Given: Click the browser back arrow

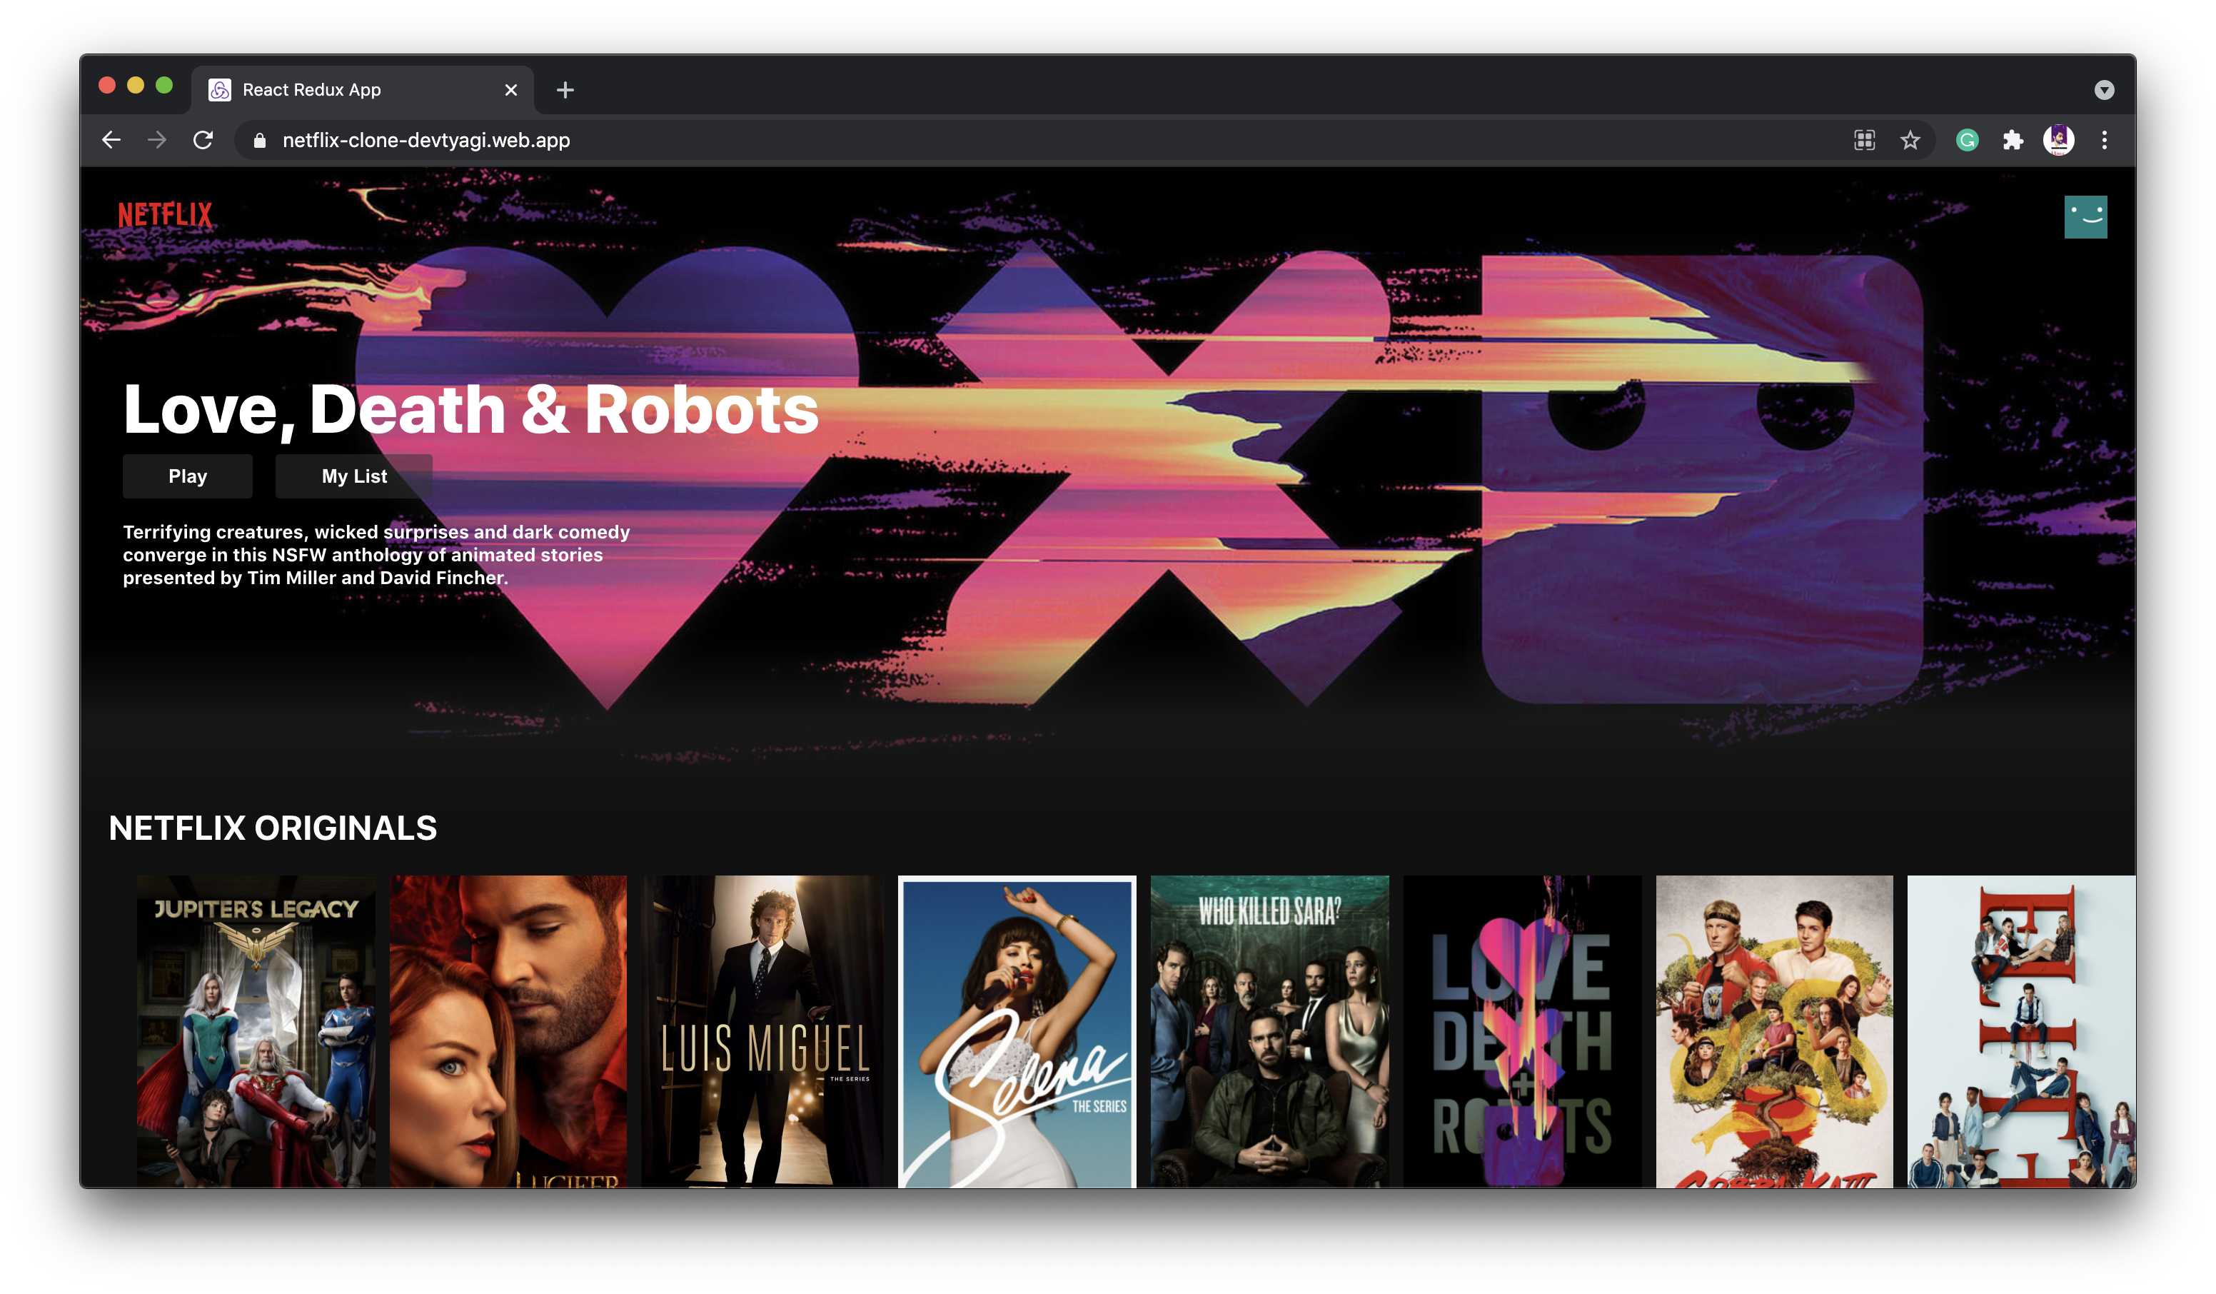Looking at the screenshot, I should coord(111,140).
